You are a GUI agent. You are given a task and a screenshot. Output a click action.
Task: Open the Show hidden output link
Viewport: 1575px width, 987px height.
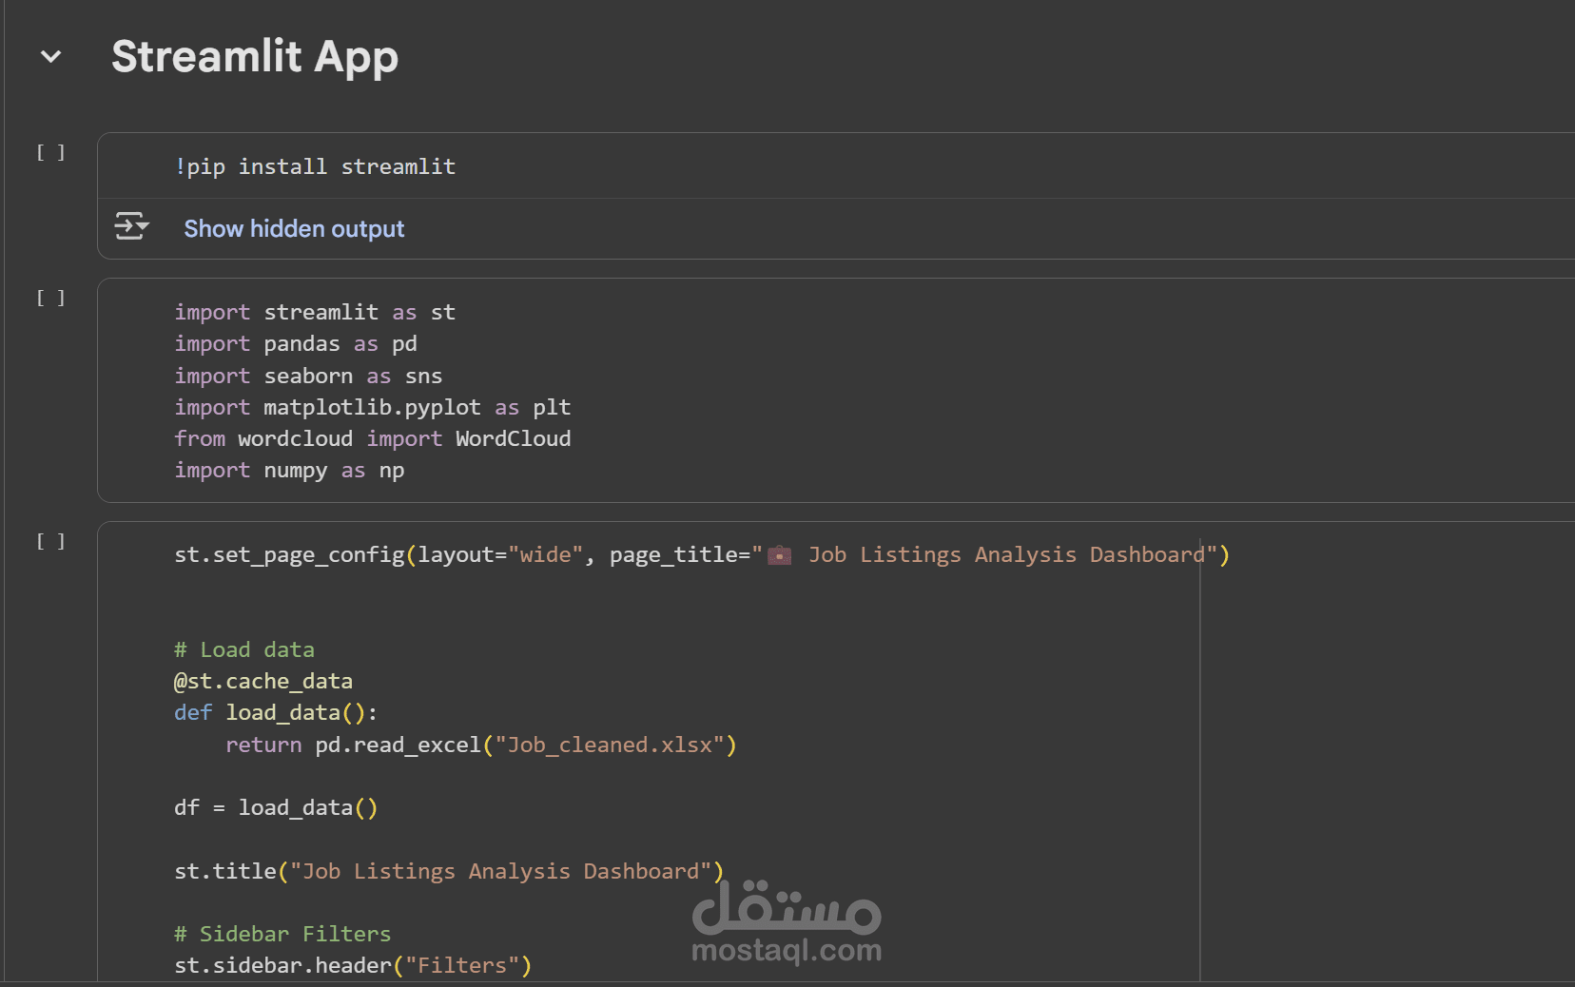[294, 229]
